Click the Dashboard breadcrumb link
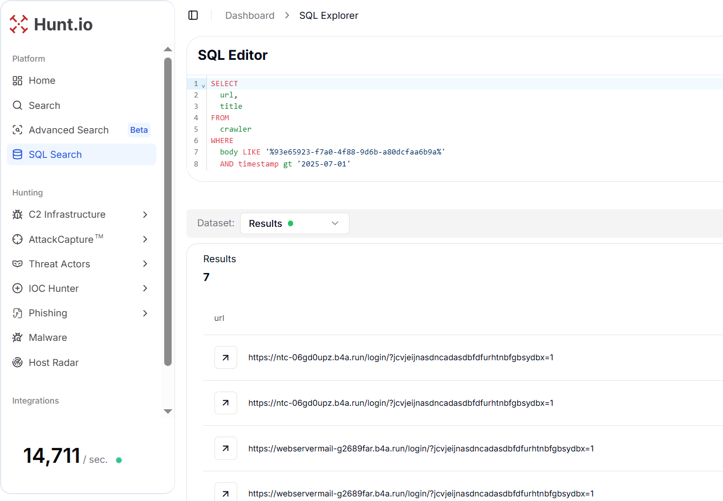 pyautogui.click(x=250, y=15)
